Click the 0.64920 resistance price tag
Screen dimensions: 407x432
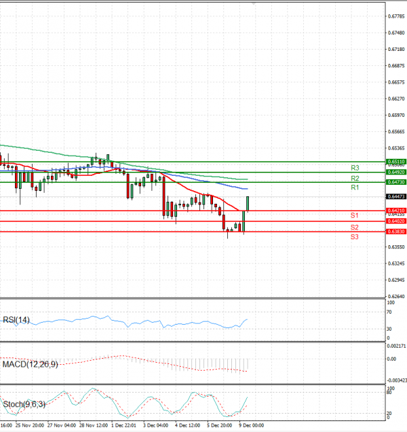pos(396,173)
